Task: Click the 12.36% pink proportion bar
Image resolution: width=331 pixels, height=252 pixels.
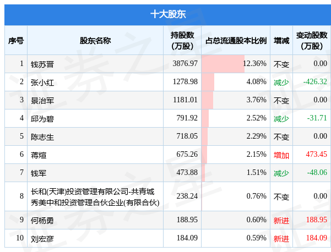Action: (223, 64)
